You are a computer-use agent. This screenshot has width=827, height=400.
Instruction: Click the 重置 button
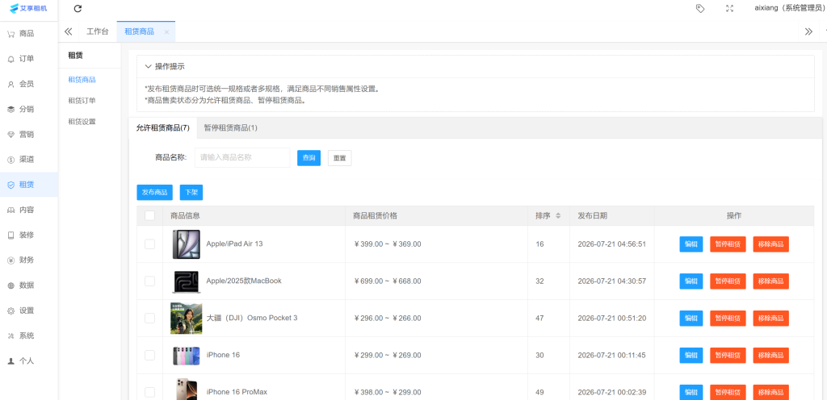(x=340, y=158)
